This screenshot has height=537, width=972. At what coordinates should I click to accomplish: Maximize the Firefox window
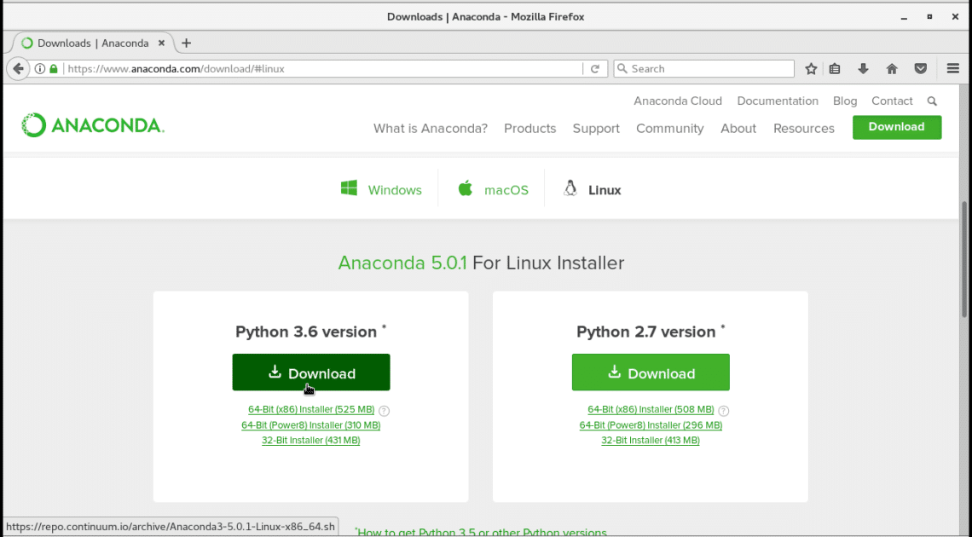929,17
